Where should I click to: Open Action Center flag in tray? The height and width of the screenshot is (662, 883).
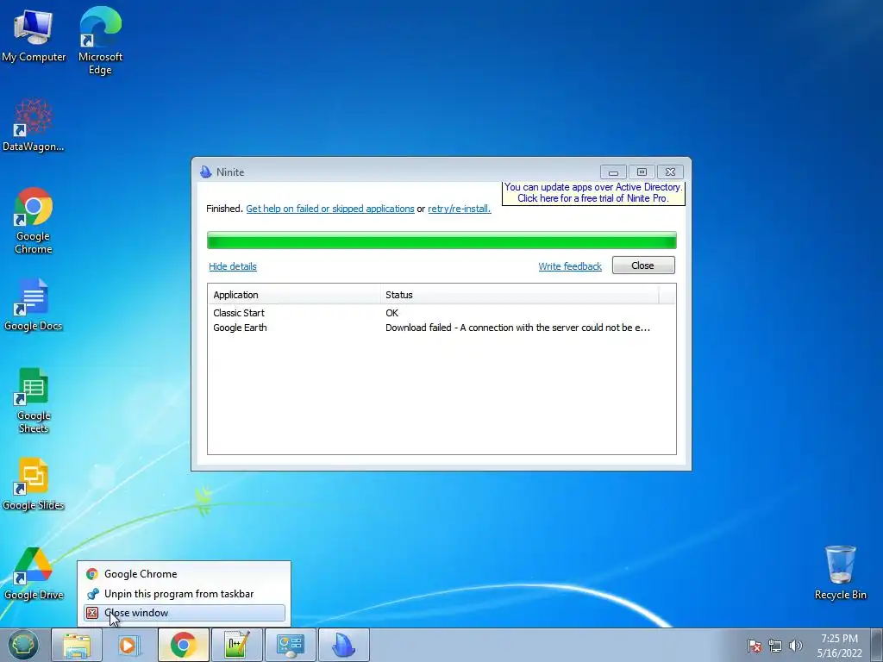pyautogui.click(x=755, y=646)
